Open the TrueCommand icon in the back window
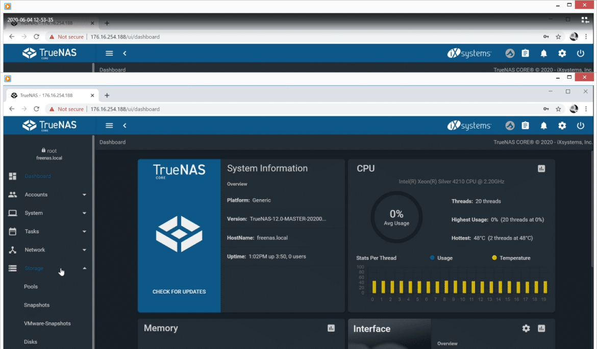 tap(510, 53)
